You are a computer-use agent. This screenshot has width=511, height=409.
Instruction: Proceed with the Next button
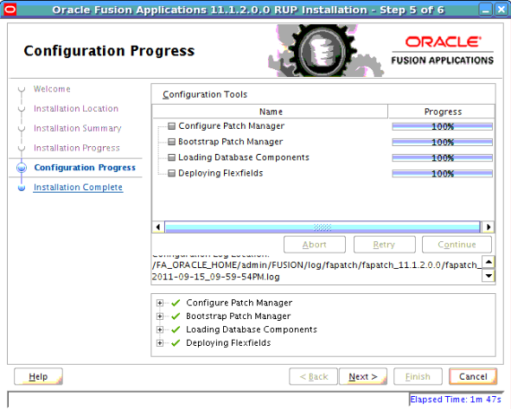click(x=363, y=377)
